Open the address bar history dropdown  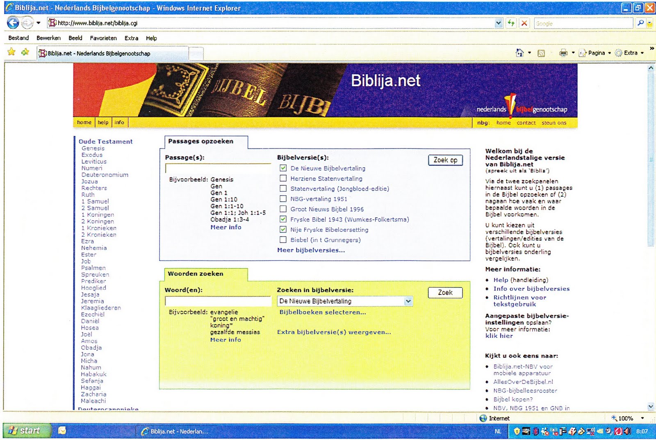click(499, 23)
